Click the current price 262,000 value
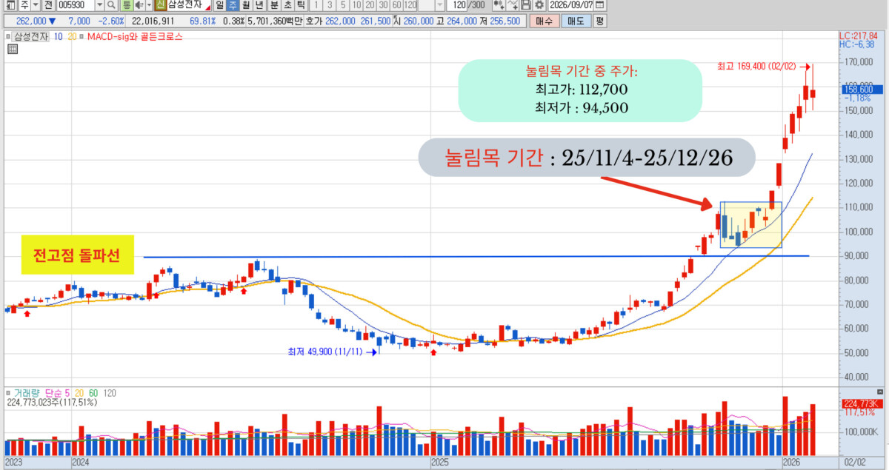Screen dimensions: 889x470 click(31, 21)
